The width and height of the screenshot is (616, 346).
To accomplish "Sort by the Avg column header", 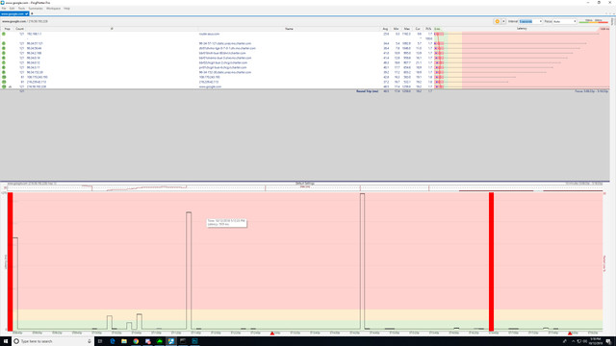I will 385,29.
